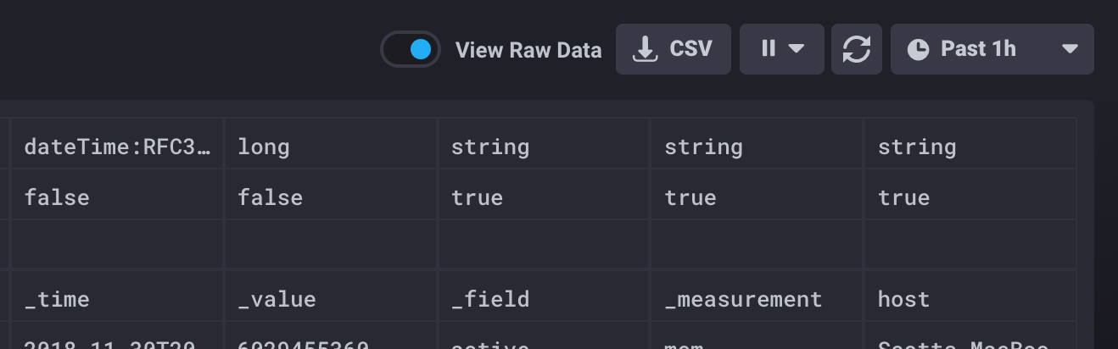
Task: Open the auto-refresh interval dropdown caret
Action: 796,49
